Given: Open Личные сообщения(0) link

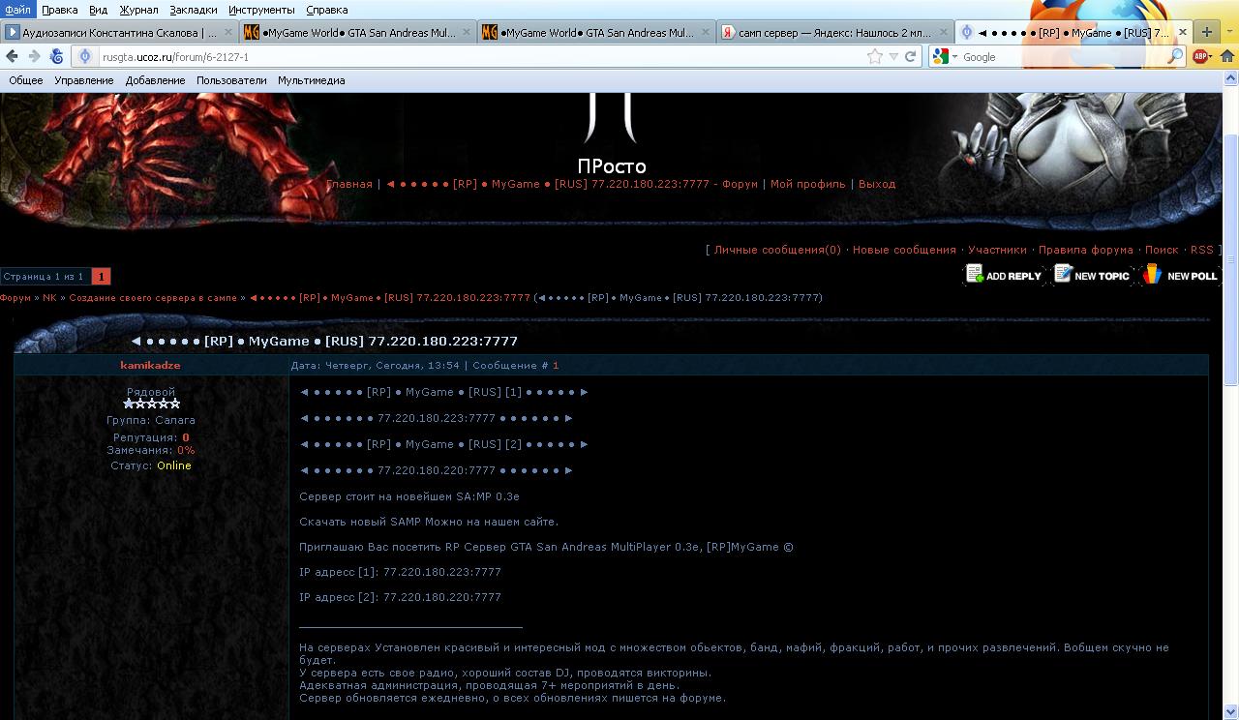Looking at the screenshot, I should click(777, 250).
